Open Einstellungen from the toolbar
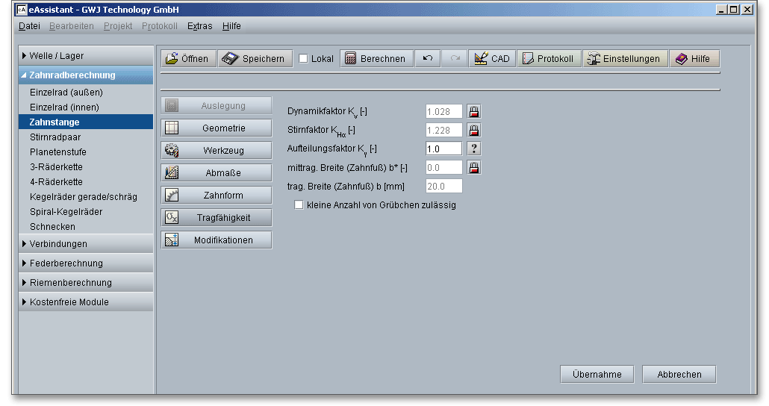 tap(625, 58)
